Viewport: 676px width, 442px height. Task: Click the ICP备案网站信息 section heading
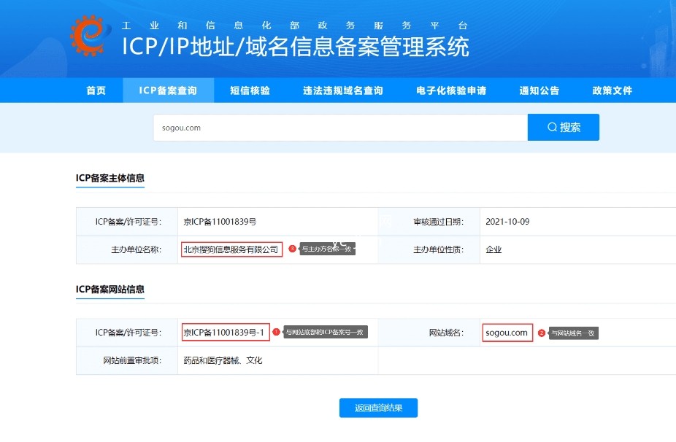(110, 289)
